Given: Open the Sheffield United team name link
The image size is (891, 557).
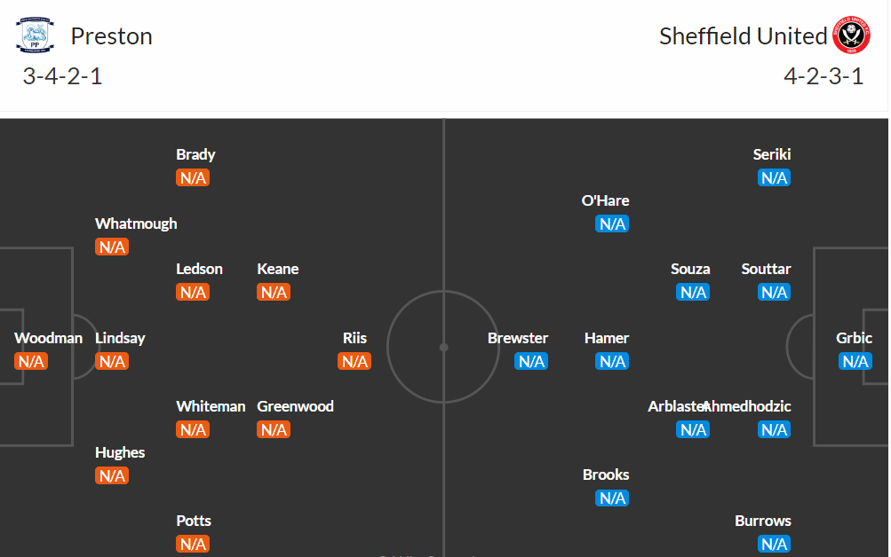Looking at the screenshot, I should point(743,36).
